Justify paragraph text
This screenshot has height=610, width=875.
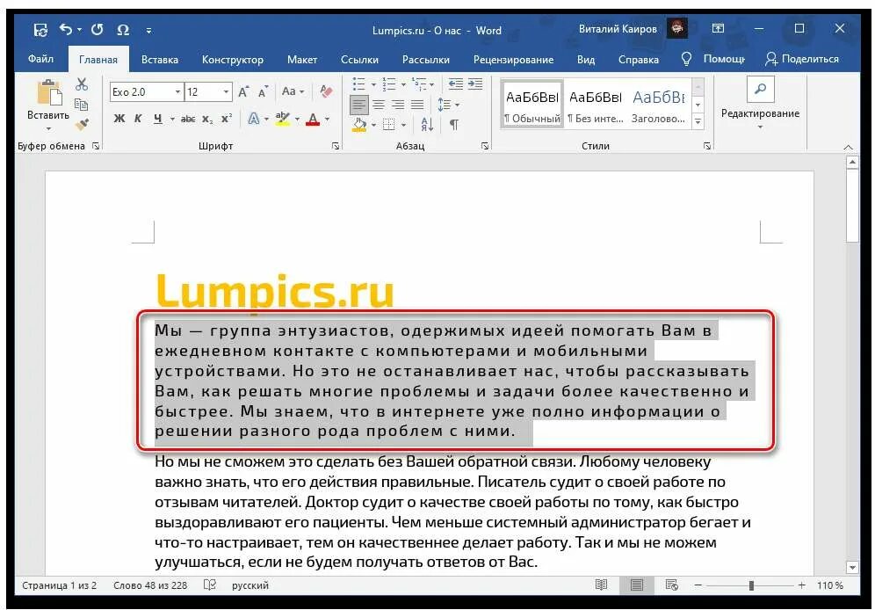click(x=416, y=105)
